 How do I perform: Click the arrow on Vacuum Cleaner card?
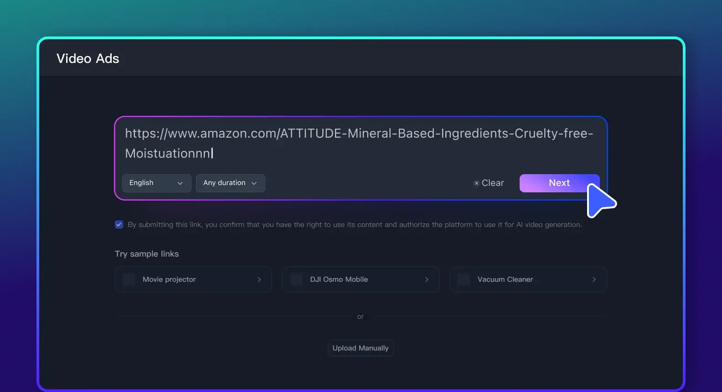(x=594, y=279)
